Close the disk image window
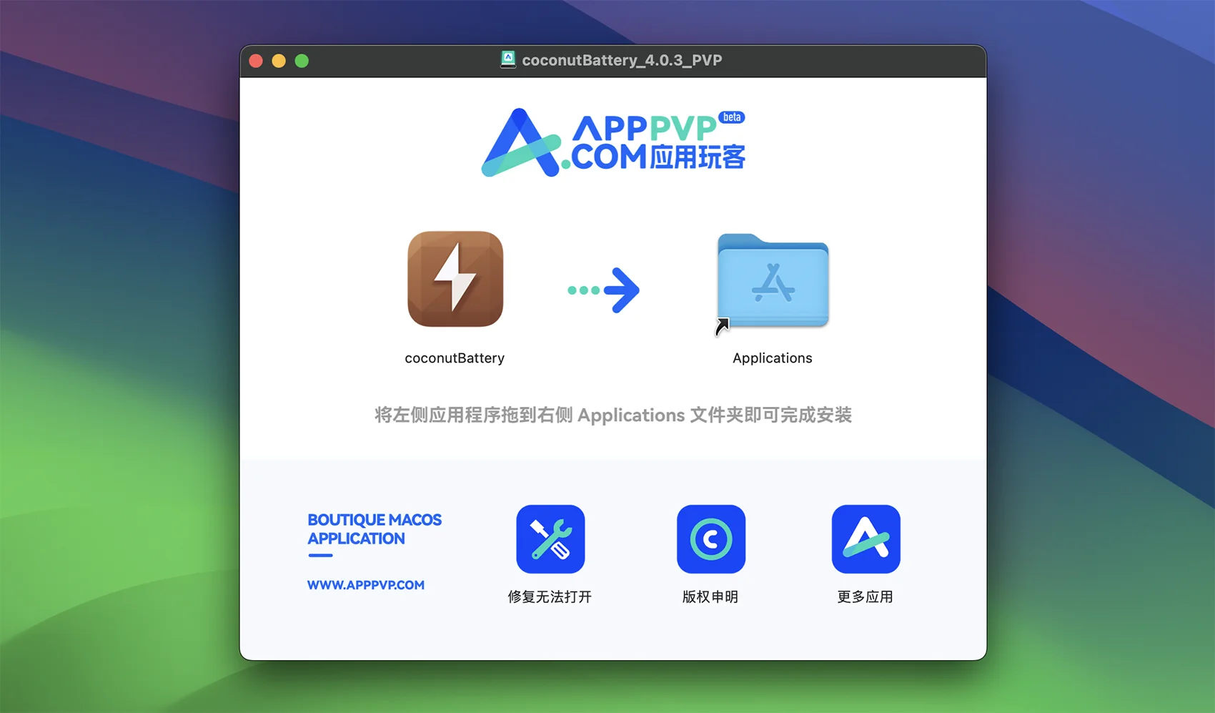 256,61
